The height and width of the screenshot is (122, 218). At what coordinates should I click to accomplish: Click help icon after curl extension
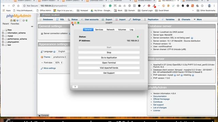click(182, 75)
